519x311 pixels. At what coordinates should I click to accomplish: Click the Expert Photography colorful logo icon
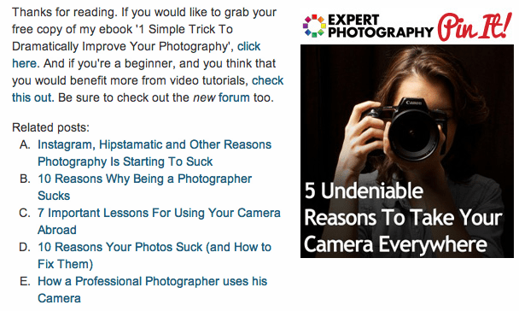[x=314, y=26]
